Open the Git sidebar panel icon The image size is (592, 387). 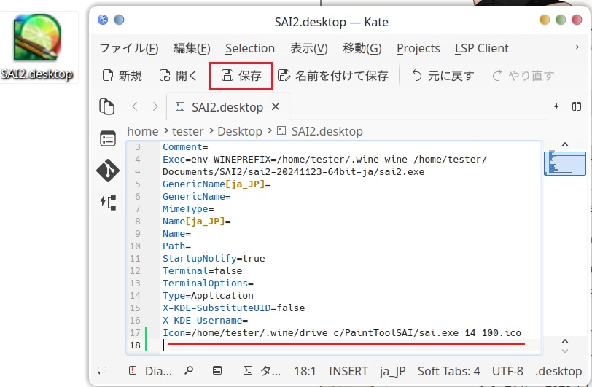tap(107, 171)
